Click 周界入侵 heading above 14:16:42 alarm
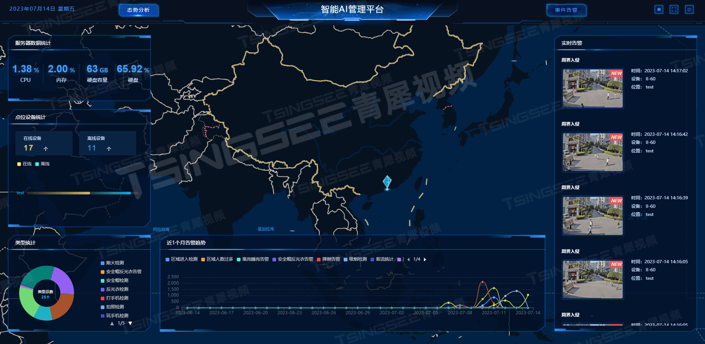Image resolution: width=705 pixels, height=344 pixels. (570, 124)
